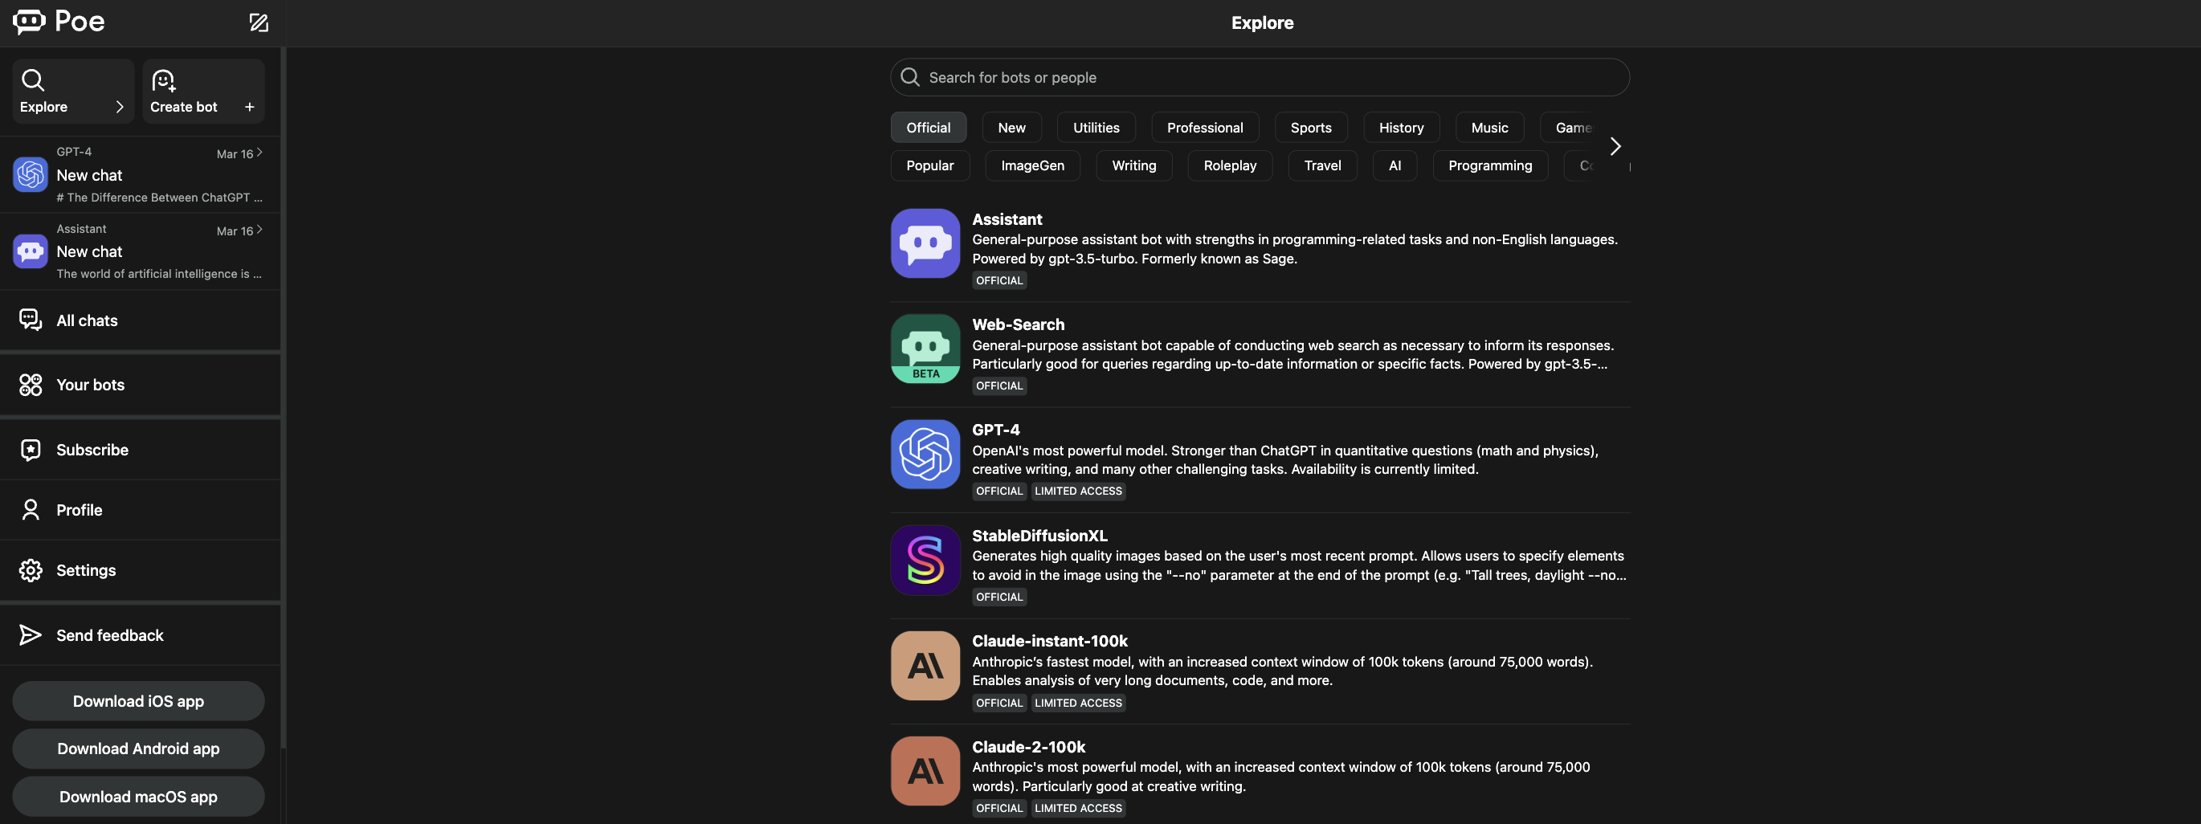
Task: Click the Create bot face icon
Action: click(163, 80)
